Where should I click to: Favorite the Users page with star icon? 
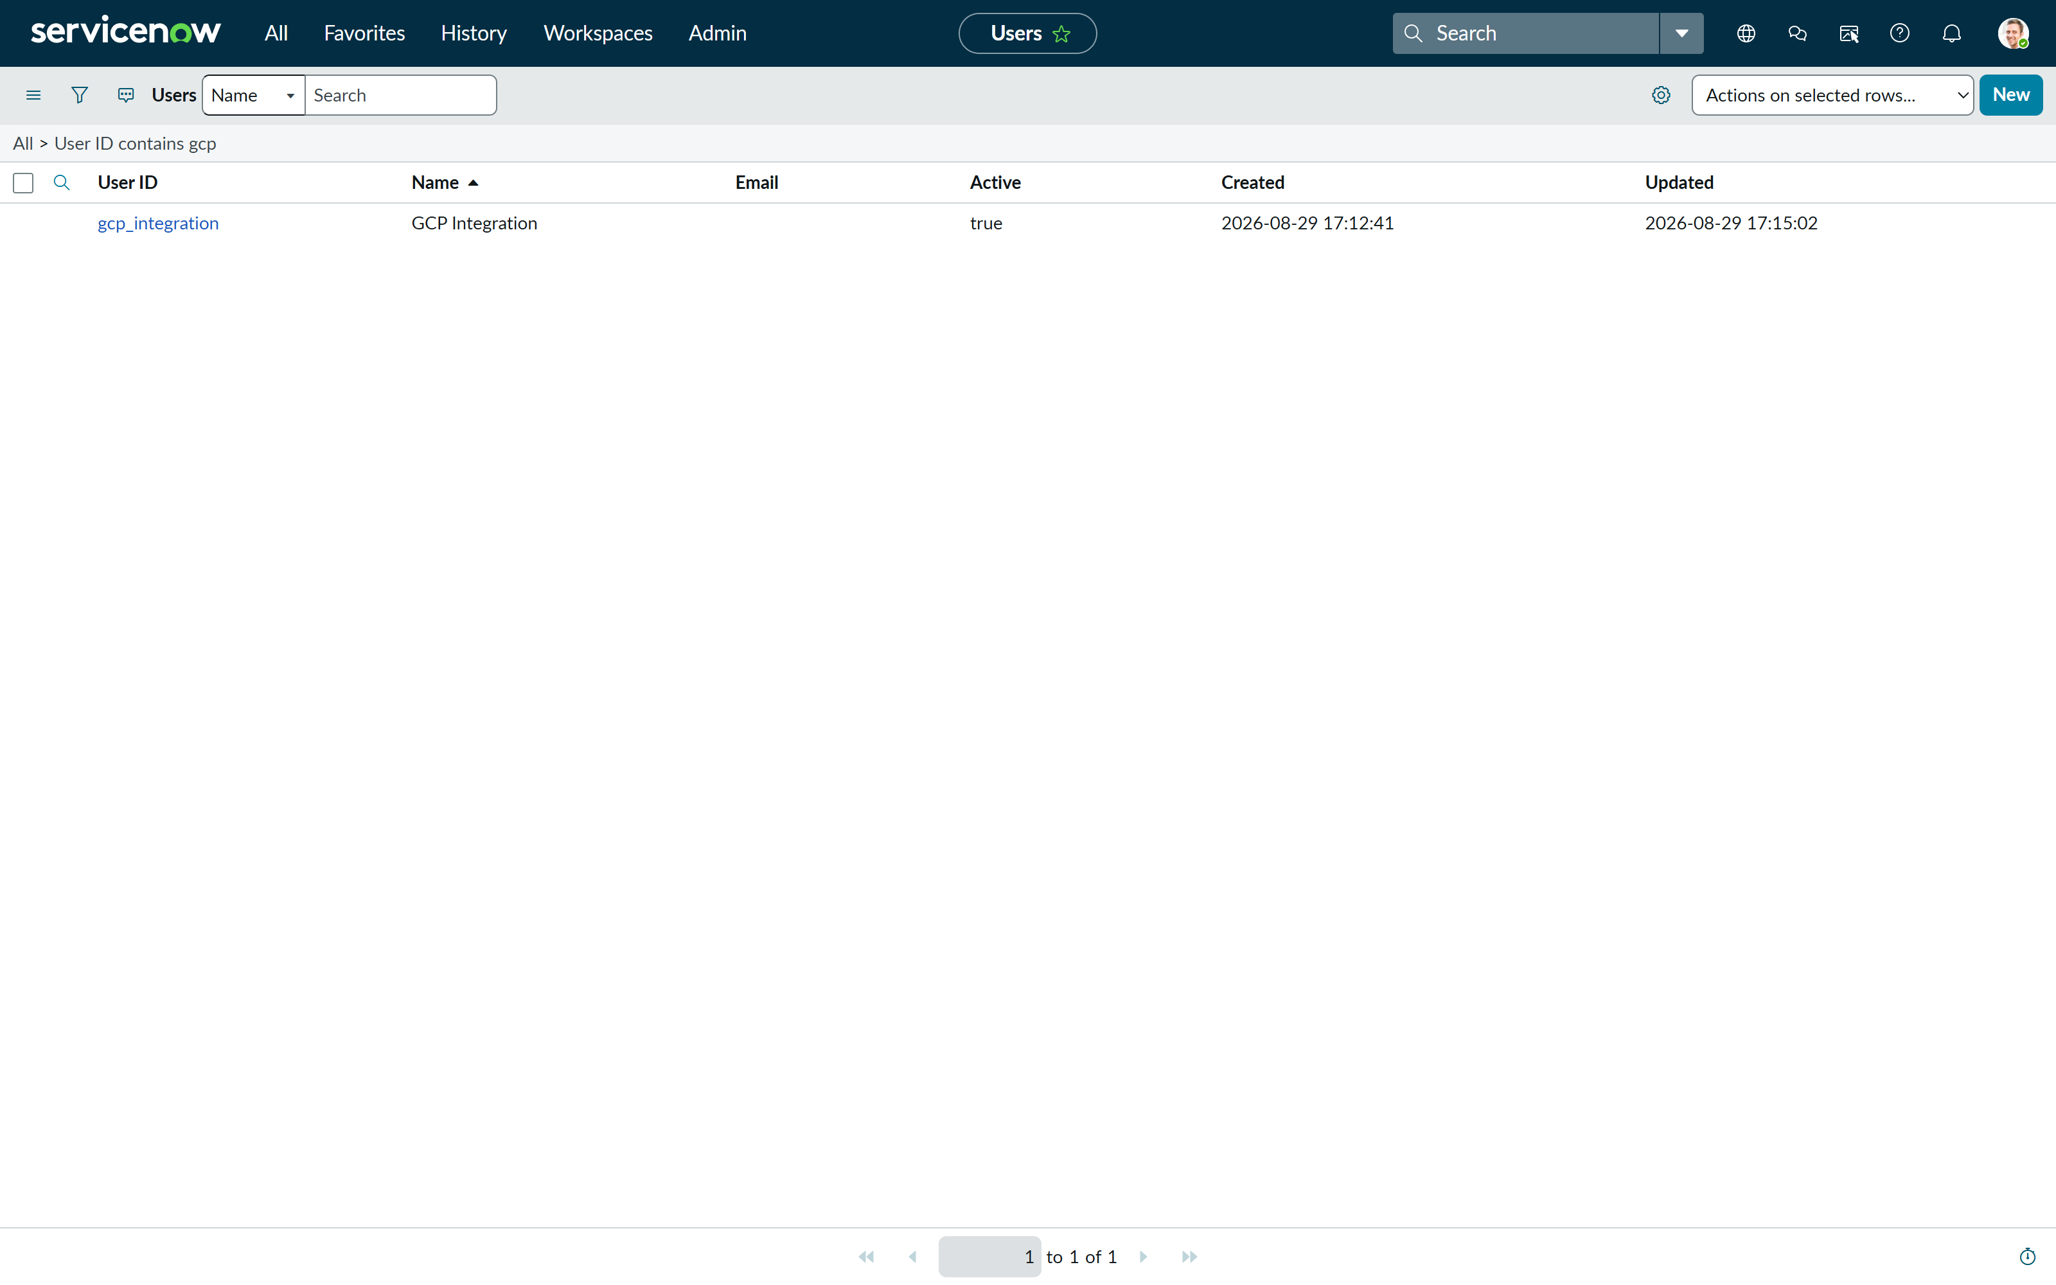pyautogui.click(x=1061, y=34)
